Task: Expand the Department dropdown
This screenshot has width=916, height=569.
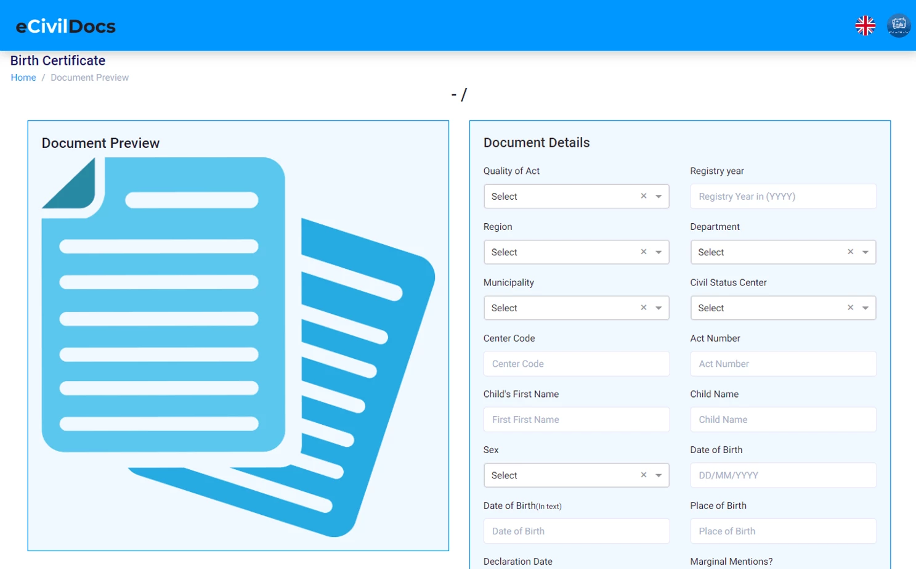Action: click(x=865, y=252)
